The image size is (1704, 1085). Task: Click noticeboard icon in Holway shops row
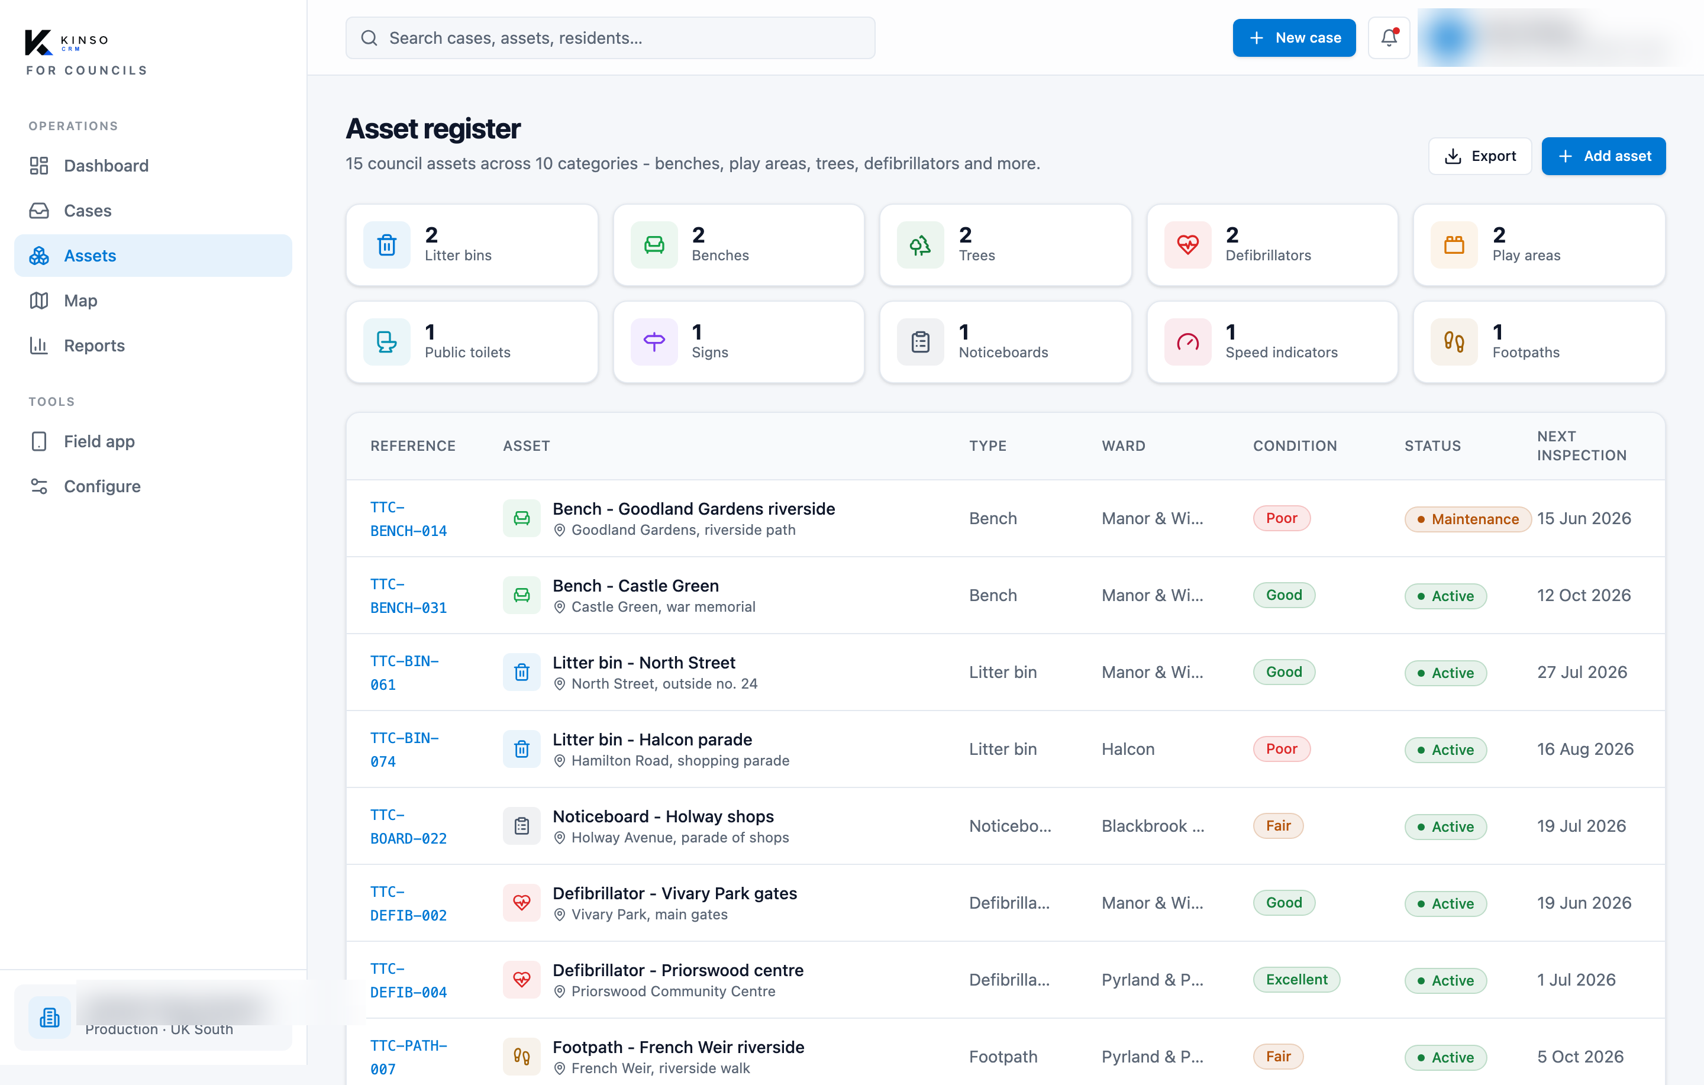point(521,826)
